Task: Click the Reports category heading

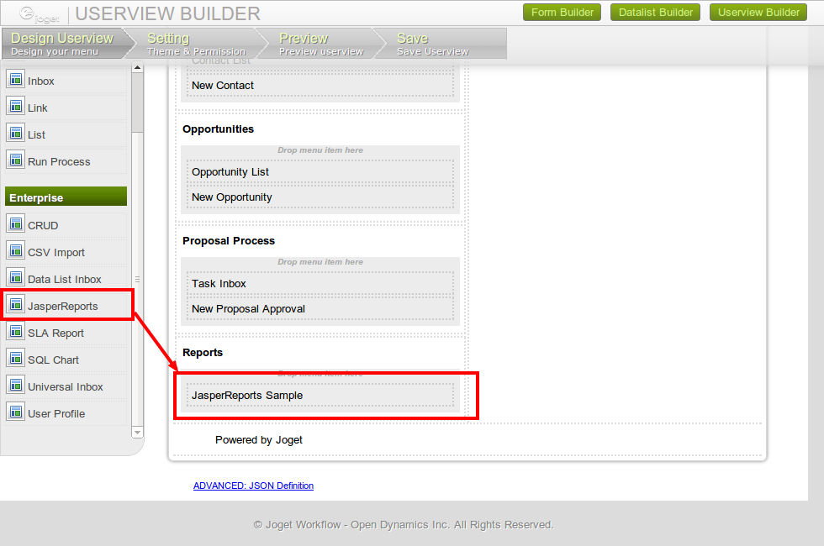Action: pyautogui.click(x=203, y=353)
